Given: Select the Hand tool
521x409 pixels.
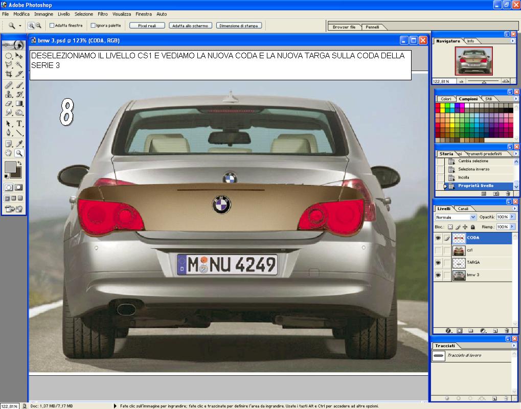Looking at the screenshot, I should [9, 153].
